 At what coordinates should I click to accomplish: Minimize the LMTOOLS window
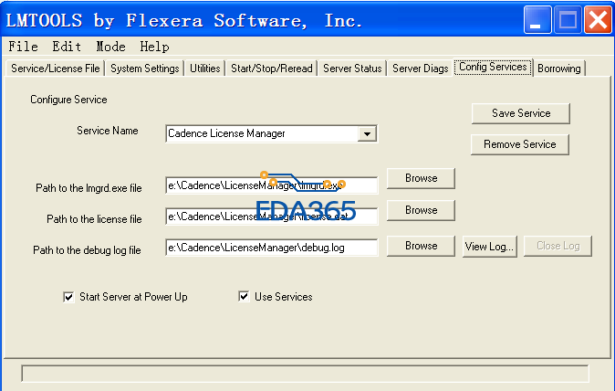click(x=537, y=19)
